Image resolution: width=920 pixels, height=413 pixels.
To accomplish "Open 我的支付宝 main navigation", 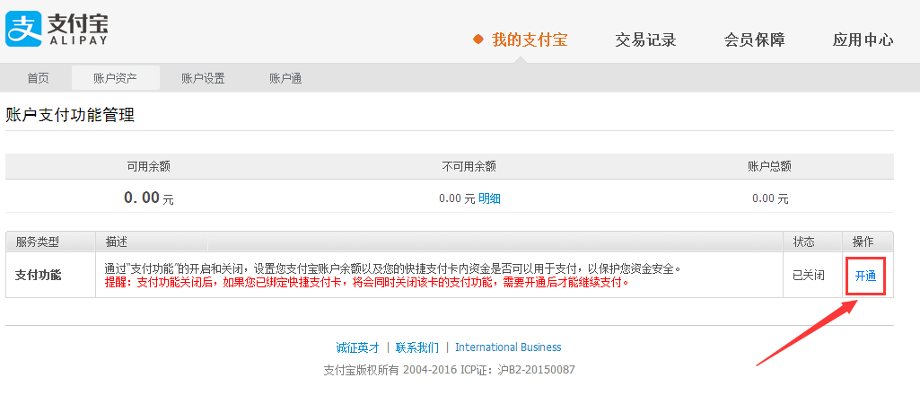I will tap(530, 40).
